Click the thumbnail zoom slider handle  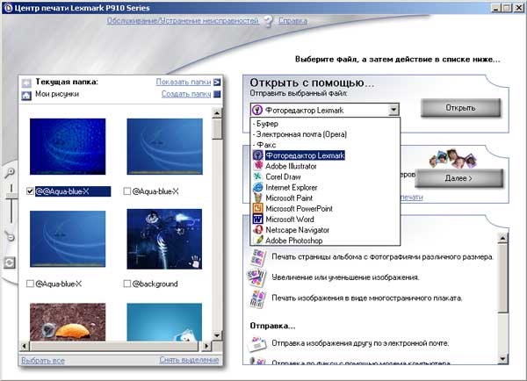(11, 196)
